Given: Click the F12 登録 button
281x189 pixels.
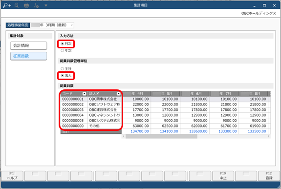Looking at the screenshot, I should click(269, 176).
